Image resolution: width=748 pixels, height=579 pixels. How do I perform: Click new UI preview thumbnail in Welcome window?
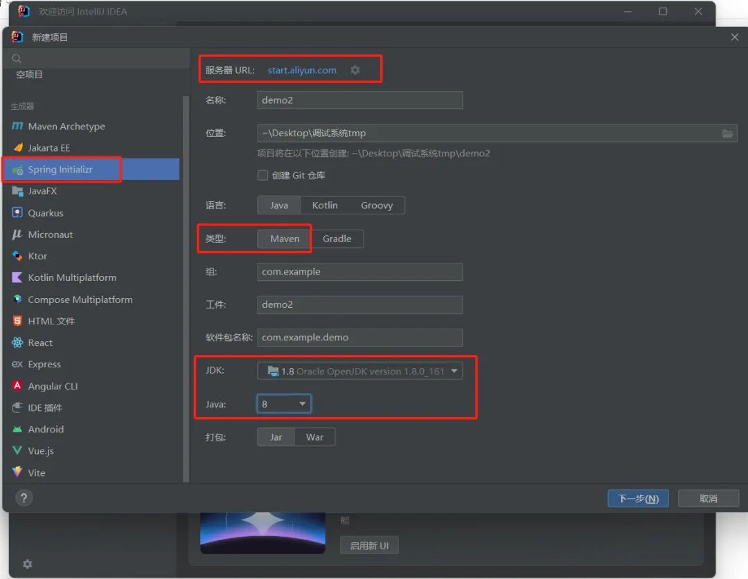click(263, 533)
